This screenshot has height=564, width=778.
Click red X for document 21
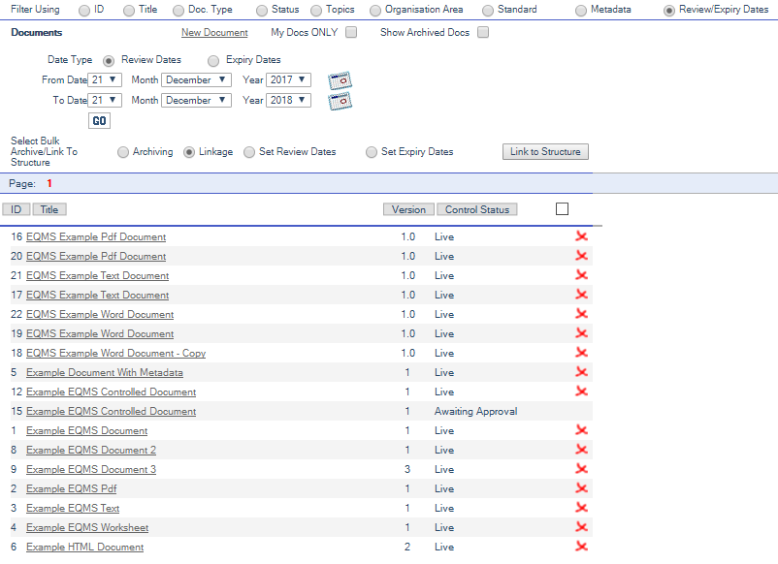coord(581,274)
